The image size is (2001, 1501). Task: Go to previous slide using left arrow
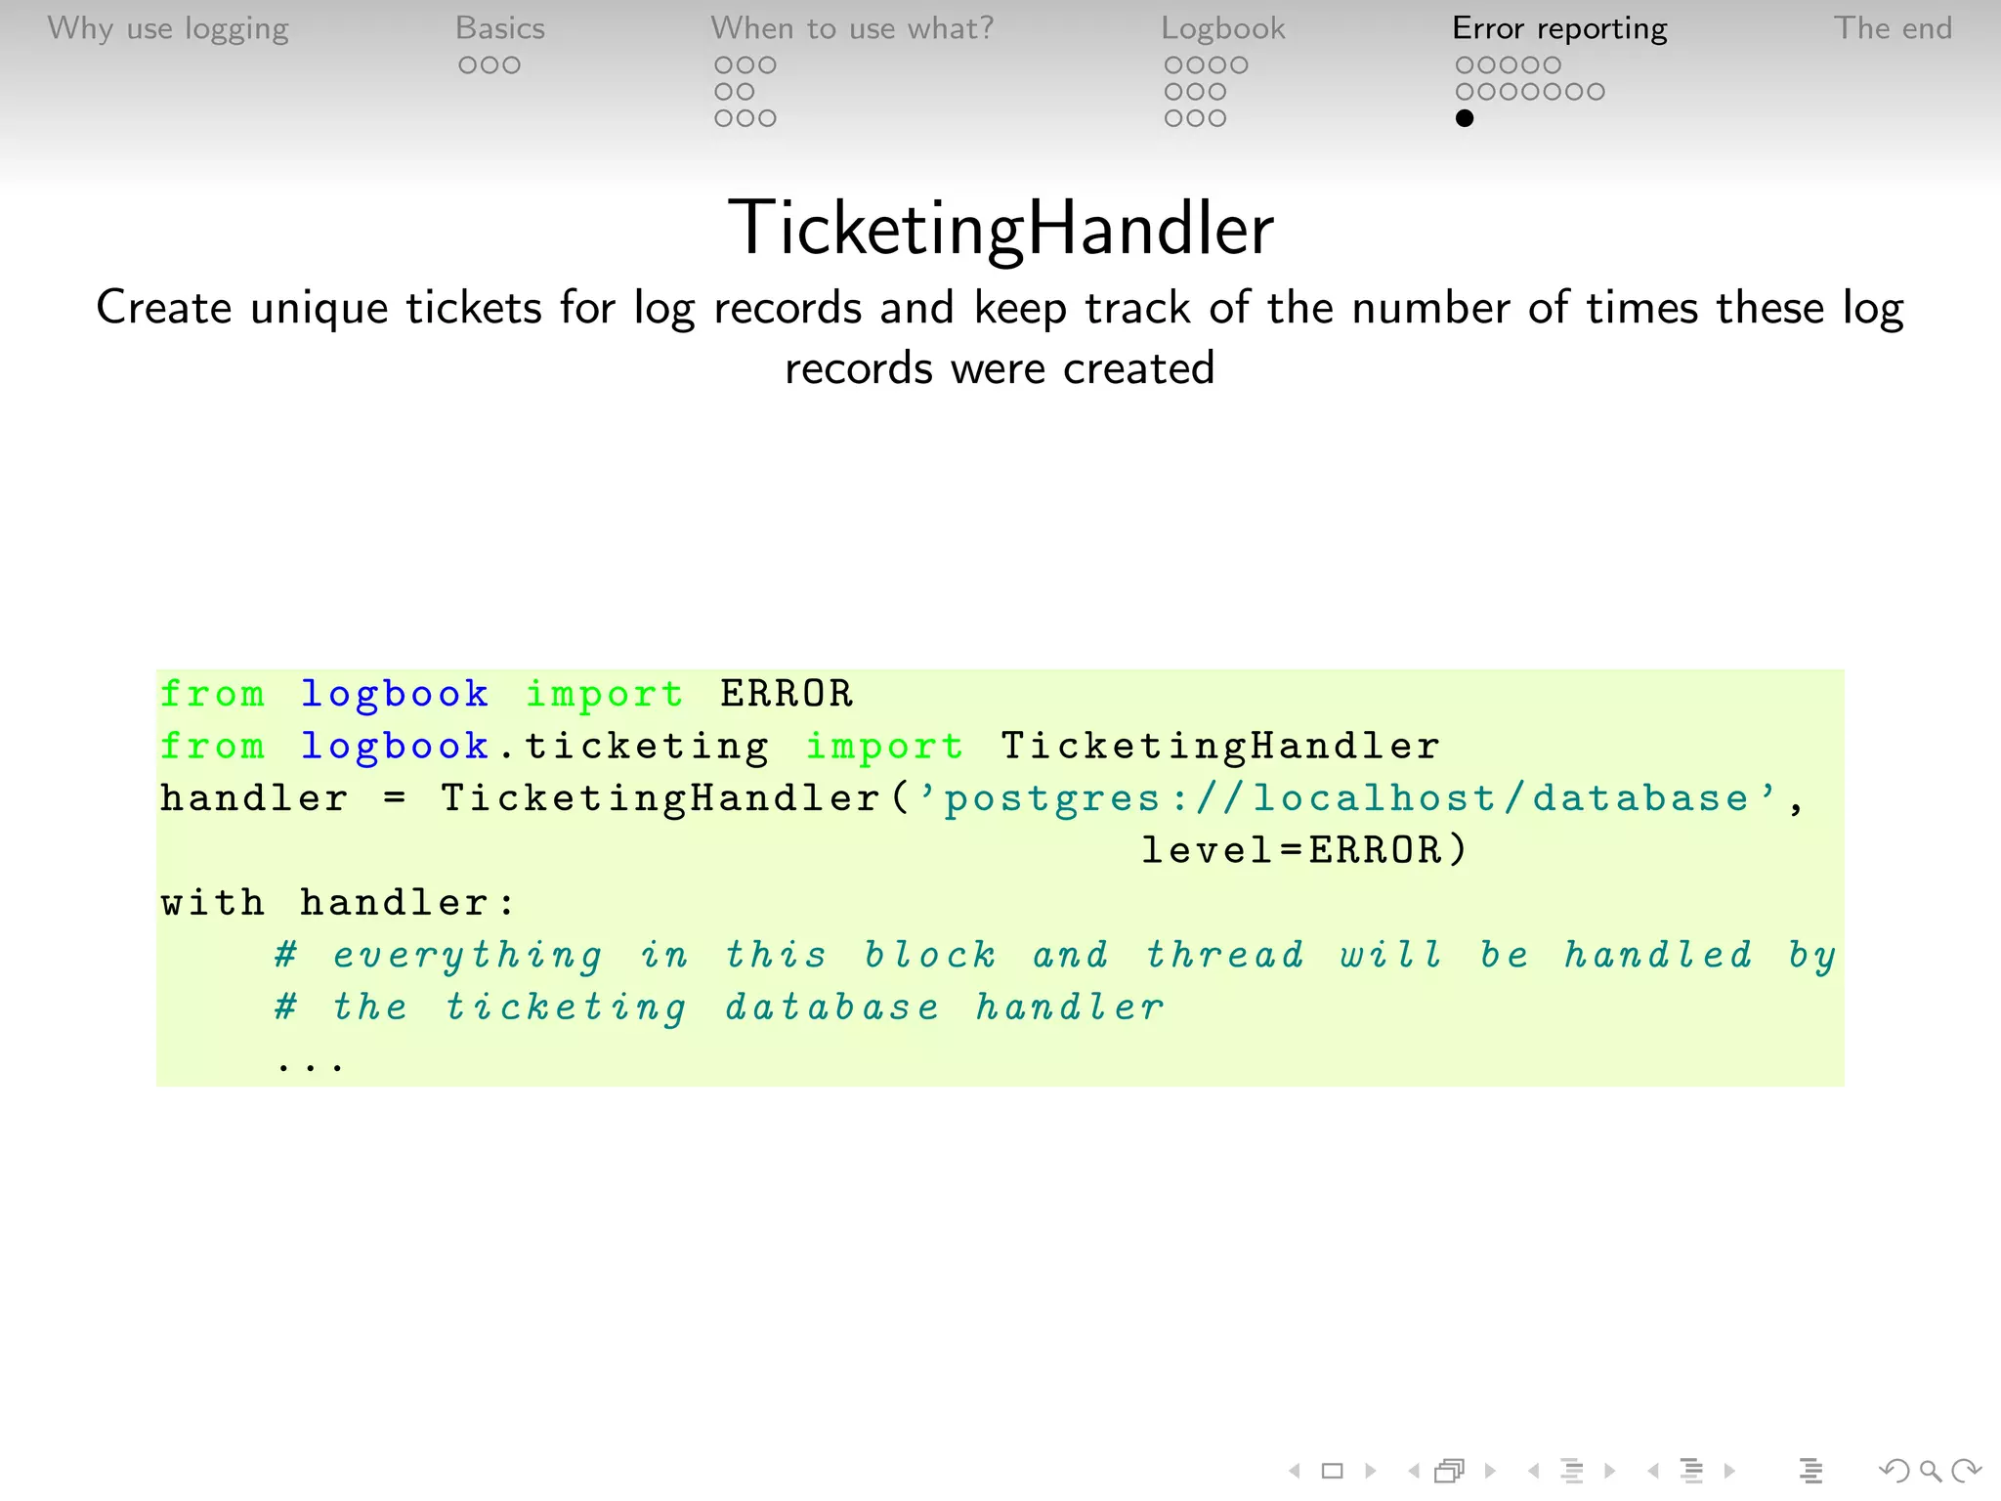[1295, 1471]
